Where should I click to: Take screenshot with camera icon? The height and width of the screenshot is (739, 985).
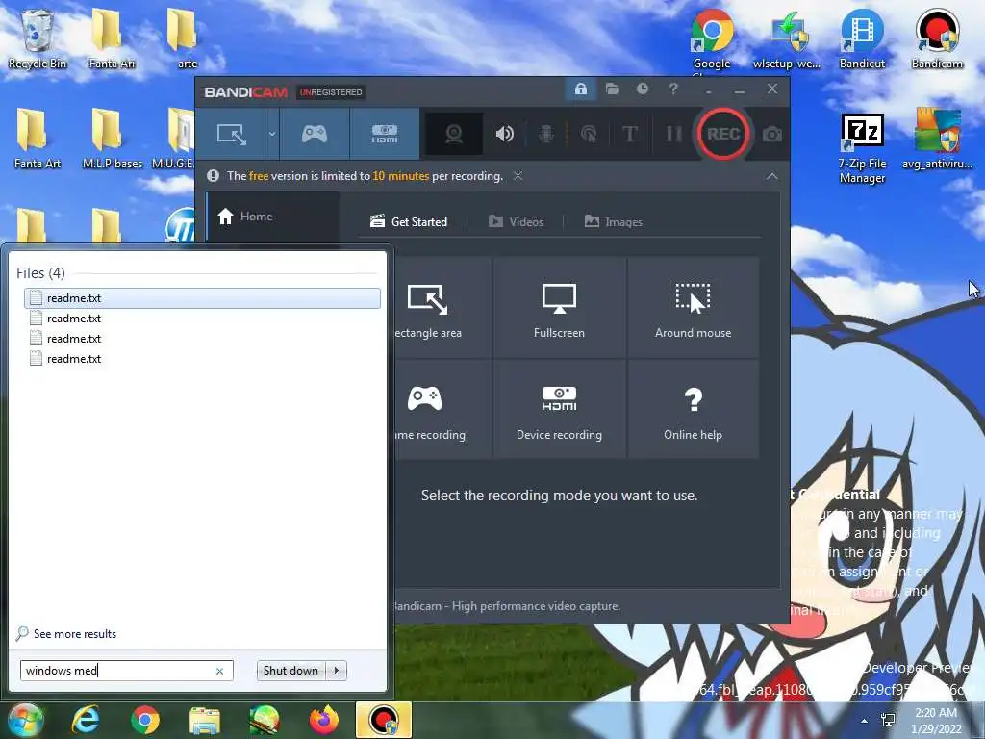[772, 135]
